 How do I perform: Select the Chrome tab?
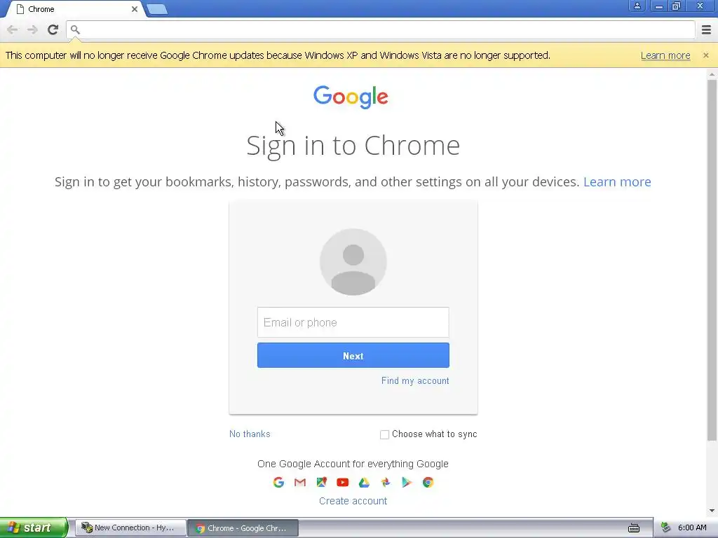point(76,9)
